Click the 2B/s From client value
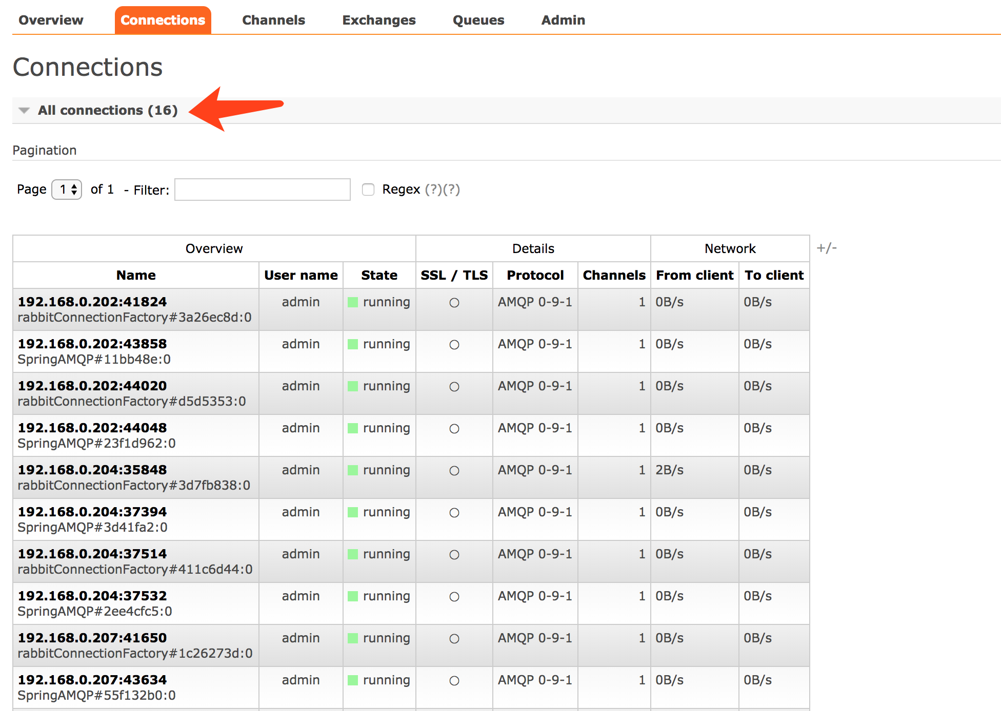The width and height of the screenshot is (1001, 711). click(x=670, y=470)
